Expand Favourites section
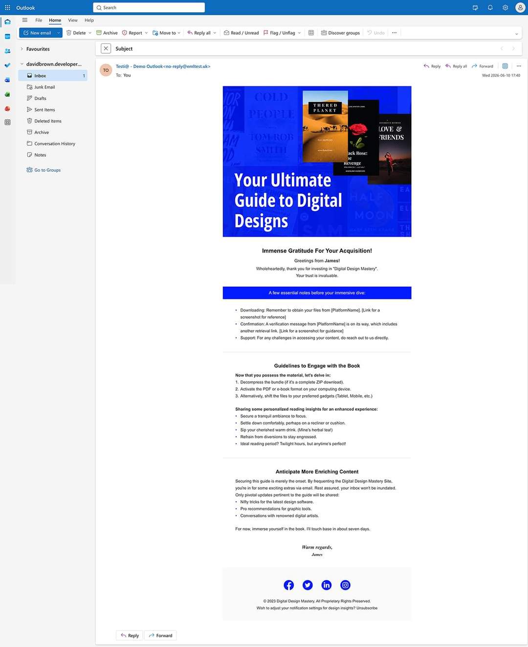528x647 pixels. (22, 49)
